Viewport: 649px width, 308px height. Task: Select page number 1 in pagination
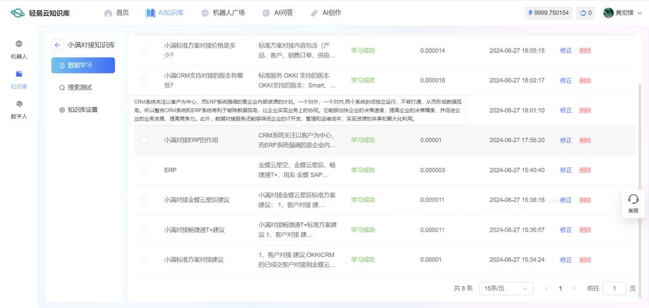(560, 288)
